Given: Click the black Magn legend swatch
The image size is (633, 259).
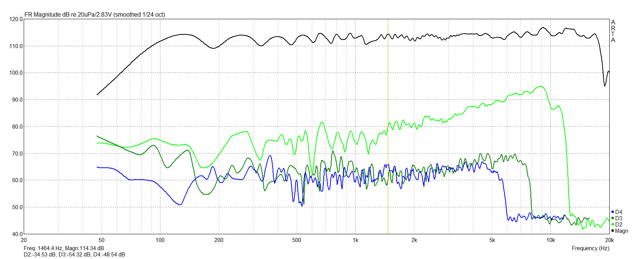Looking at the screenshot, I should tap(613, 231).
